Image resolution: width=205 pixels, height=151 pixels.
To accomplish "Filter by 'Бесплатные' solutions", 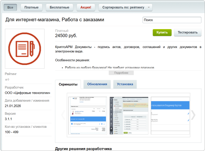I will [60, 8].
